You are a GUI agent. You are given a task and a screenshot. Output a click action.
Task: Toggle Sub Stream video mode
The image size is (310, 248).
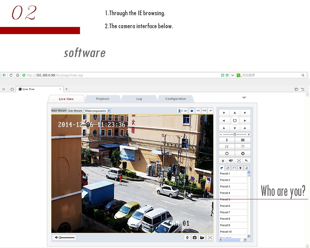click(x=75, y=111)
